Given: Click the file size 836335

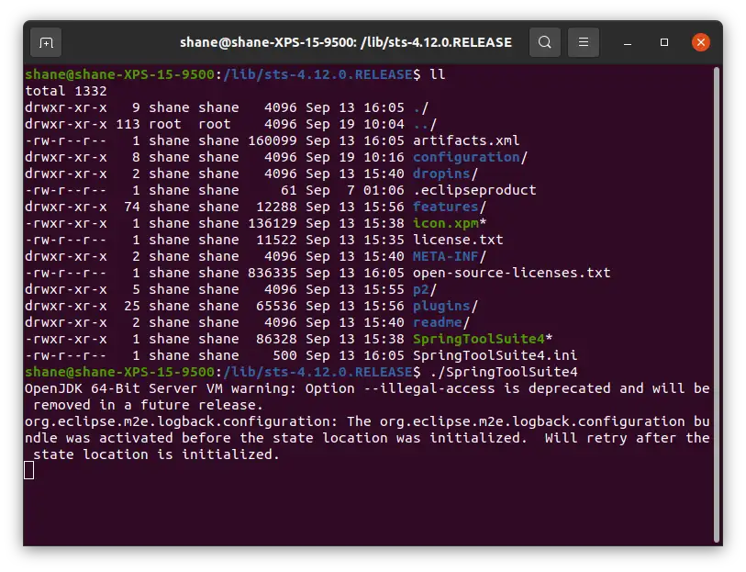Looking at the screenshot, I should pos(273,273).
